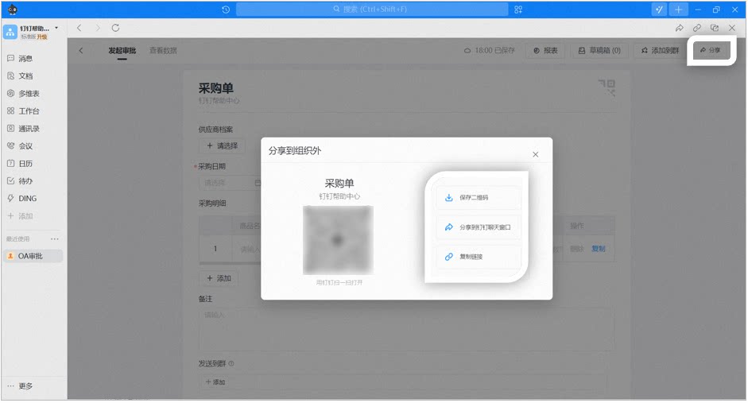Close the 分享到组织外 dialog
The image size is (748, 403).
click(535, 154)
